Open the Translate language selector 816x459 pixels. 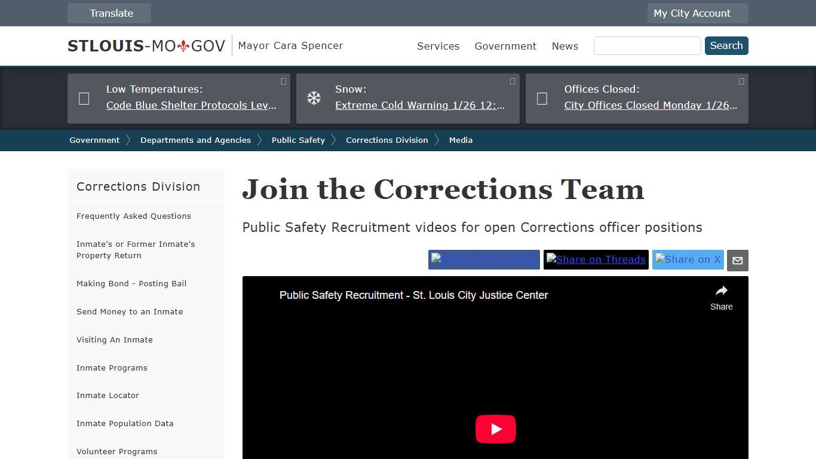click(x=109, y=13)
